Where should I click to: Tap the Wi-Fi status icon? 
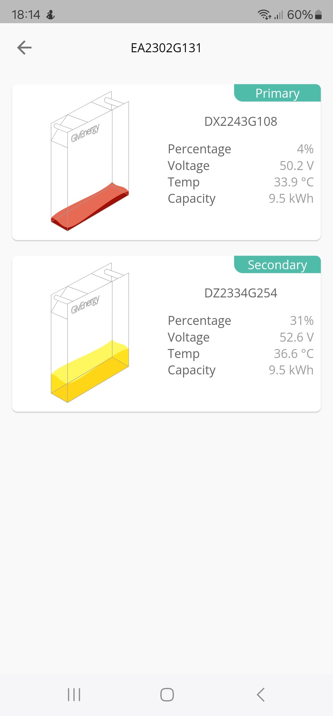tap(264, 14)
